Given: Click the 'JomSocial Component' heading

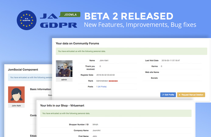Looking at the screenshot, I should pos(23,70).
